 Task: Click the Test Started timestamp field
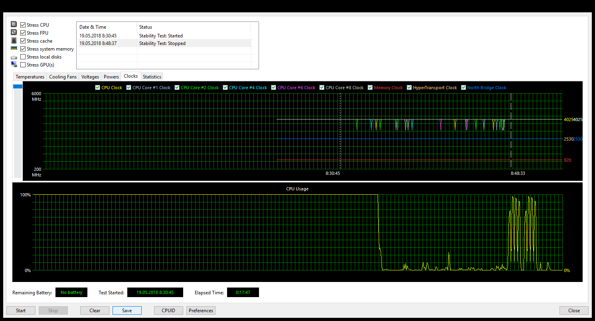click(155, 292)
